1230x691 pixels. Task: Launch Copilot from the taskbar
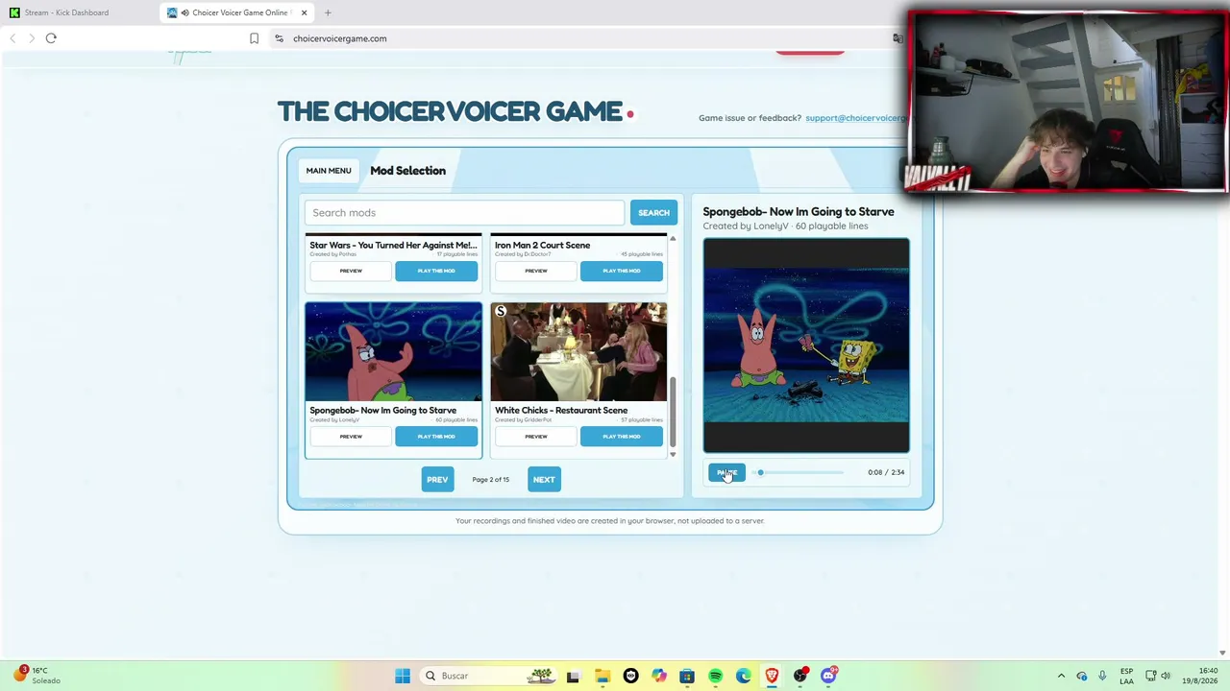(x=659, y=676)
